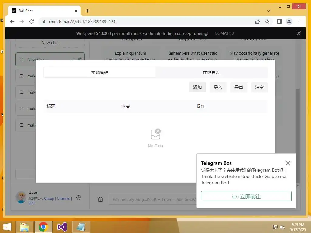Click the 导出 button
Image resolution: width=311 pixels, height=233 pixels.
[239, 87]
